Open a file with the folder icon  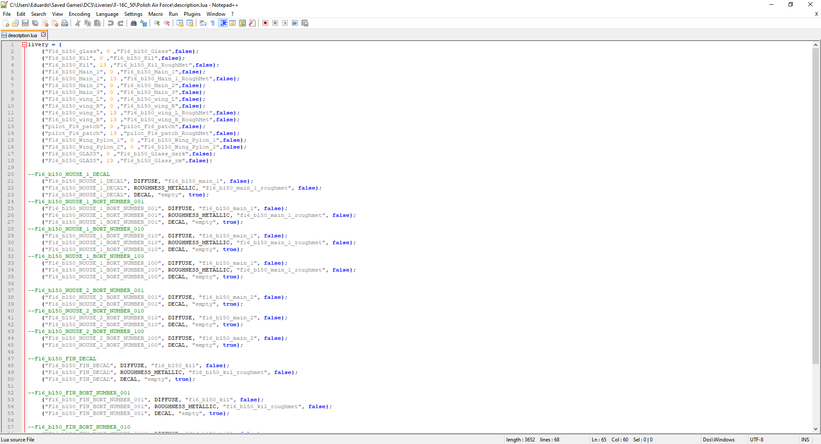[x=15, y=23]
